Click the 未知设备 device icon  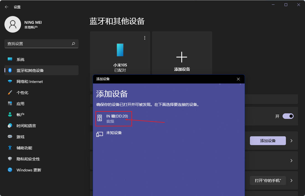pos(100,134)
